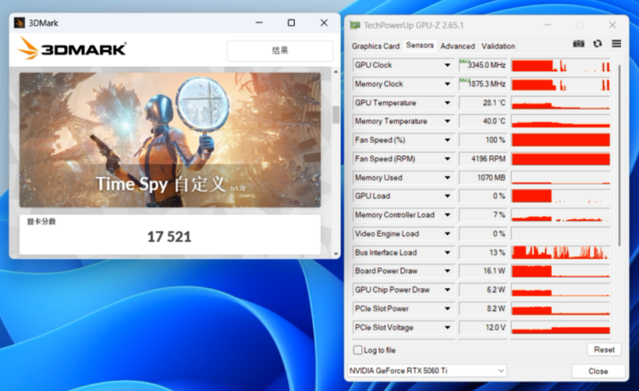The height and width of the screenshot is (391, 639).
Task: Open the Fan Speed (RPM) sensor dropdown
Action: 447,159
